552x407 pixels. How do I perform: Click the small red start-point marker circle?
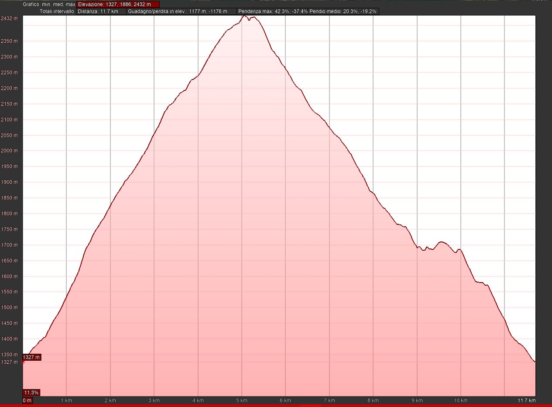[23, 362]
